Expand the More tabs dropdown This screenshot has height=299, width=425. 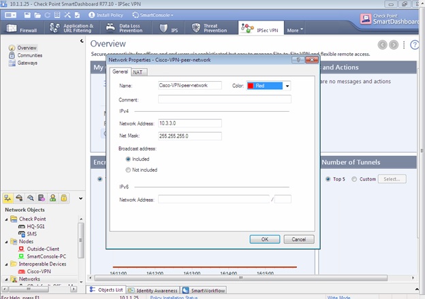coord(295,31)
